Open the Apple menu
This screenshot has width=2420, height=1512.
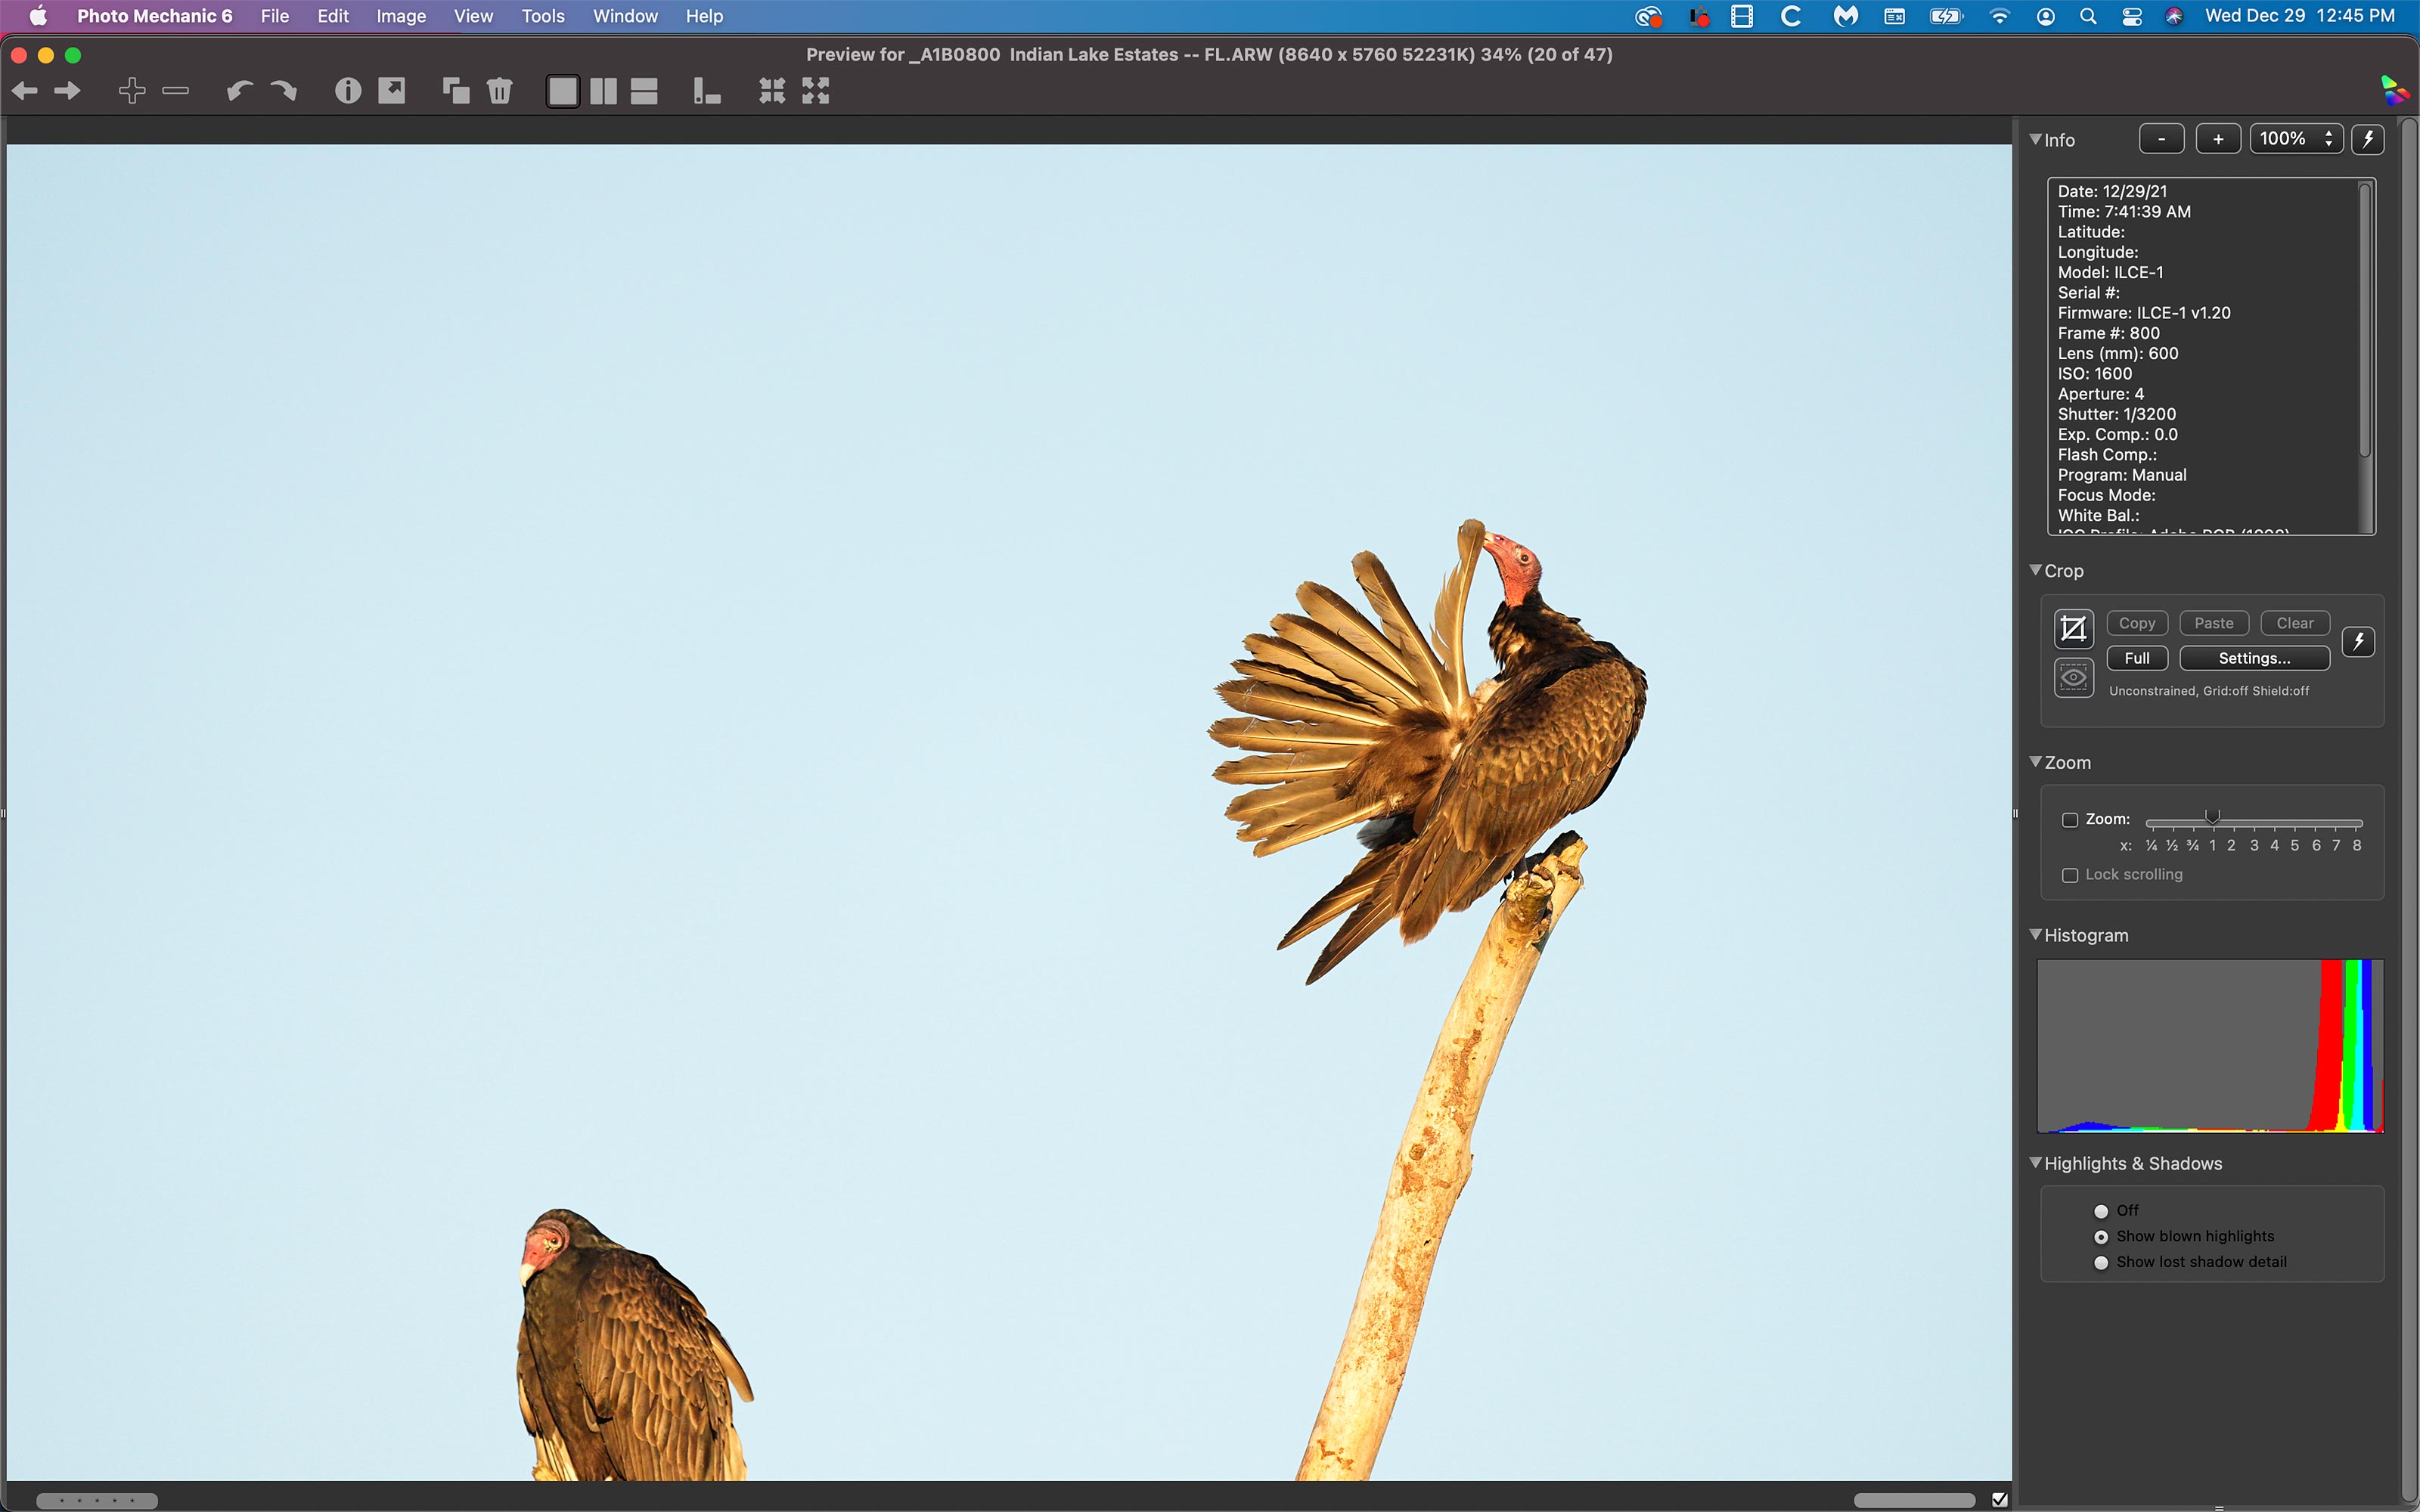click(38, 16)
